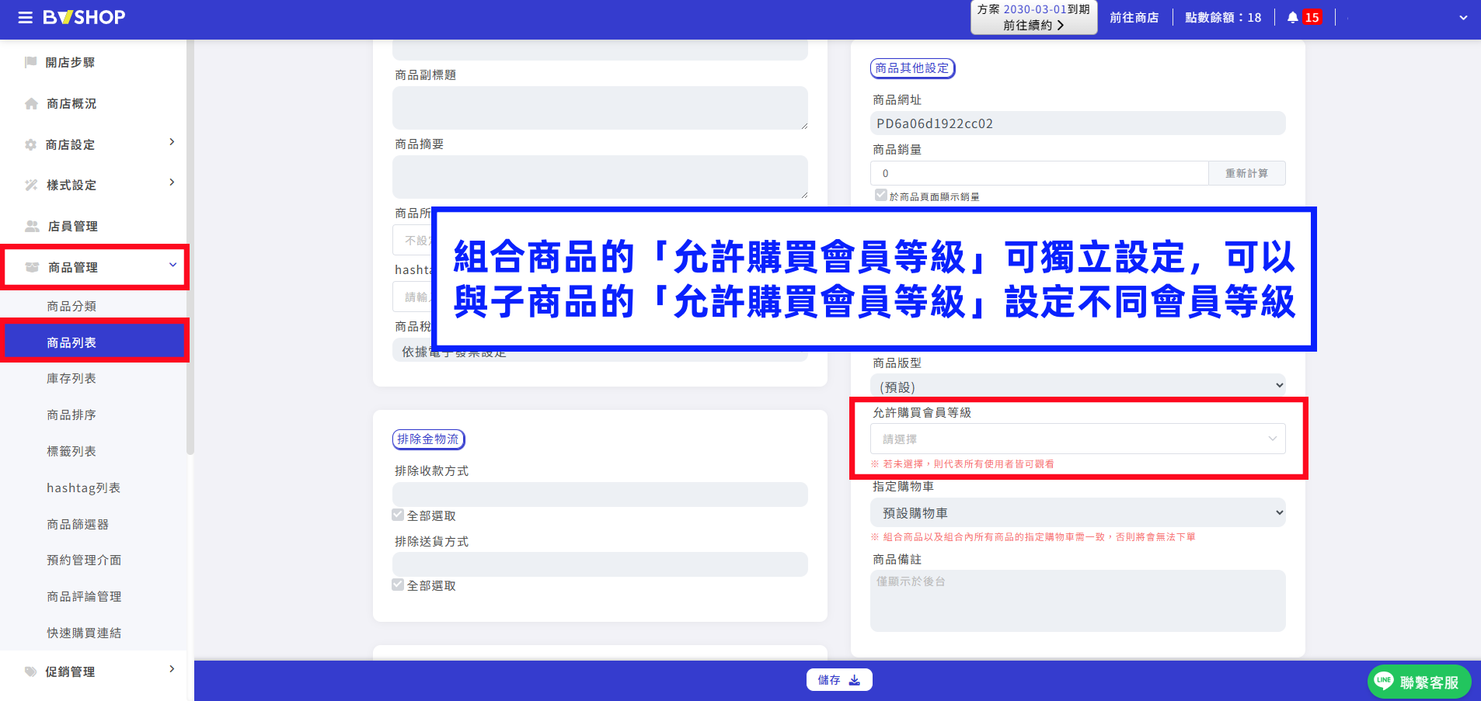Open 標籤列表 in sidebar
1481x701 pixels.
click(x=71, y=452)
